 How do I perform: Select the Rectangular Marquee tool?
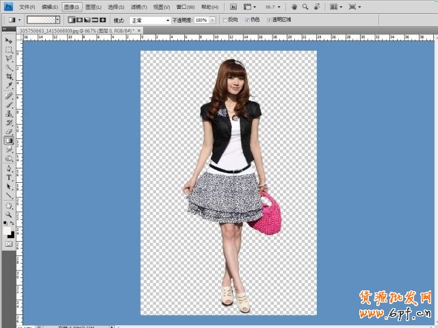click(9, 50)
